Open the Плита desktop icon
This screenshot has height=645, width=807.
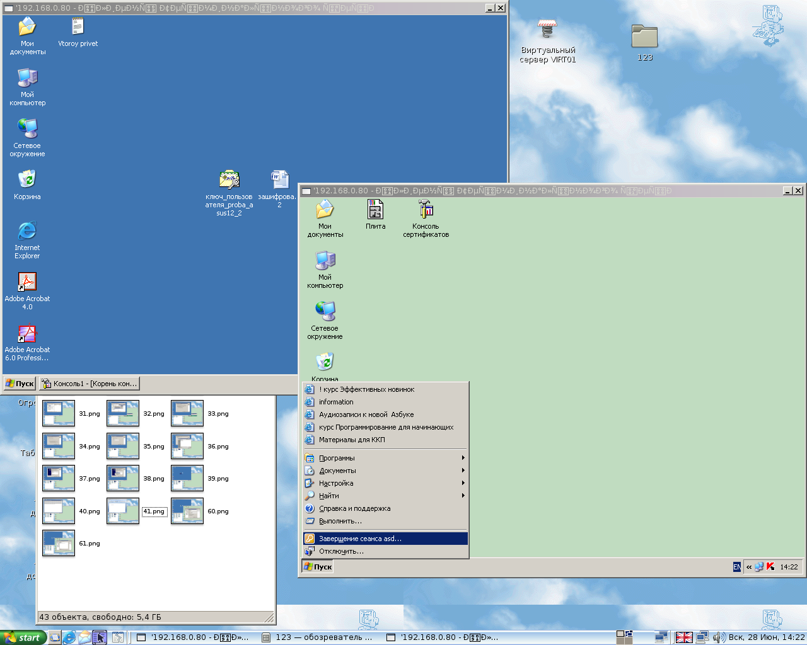[375, 210]
